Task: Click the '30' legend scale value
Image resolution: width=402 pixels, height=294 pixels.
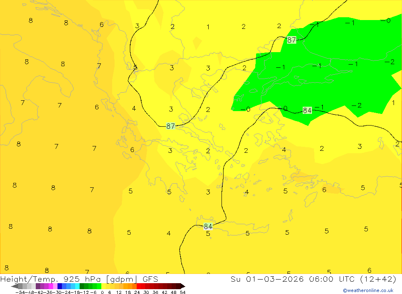Action: (x=146, y=292)
